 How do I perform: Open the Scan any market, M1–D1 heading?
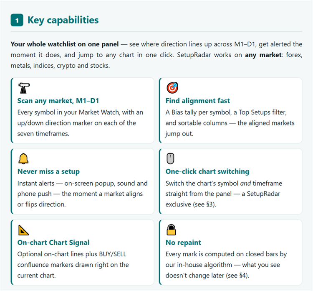click(58, 101)
